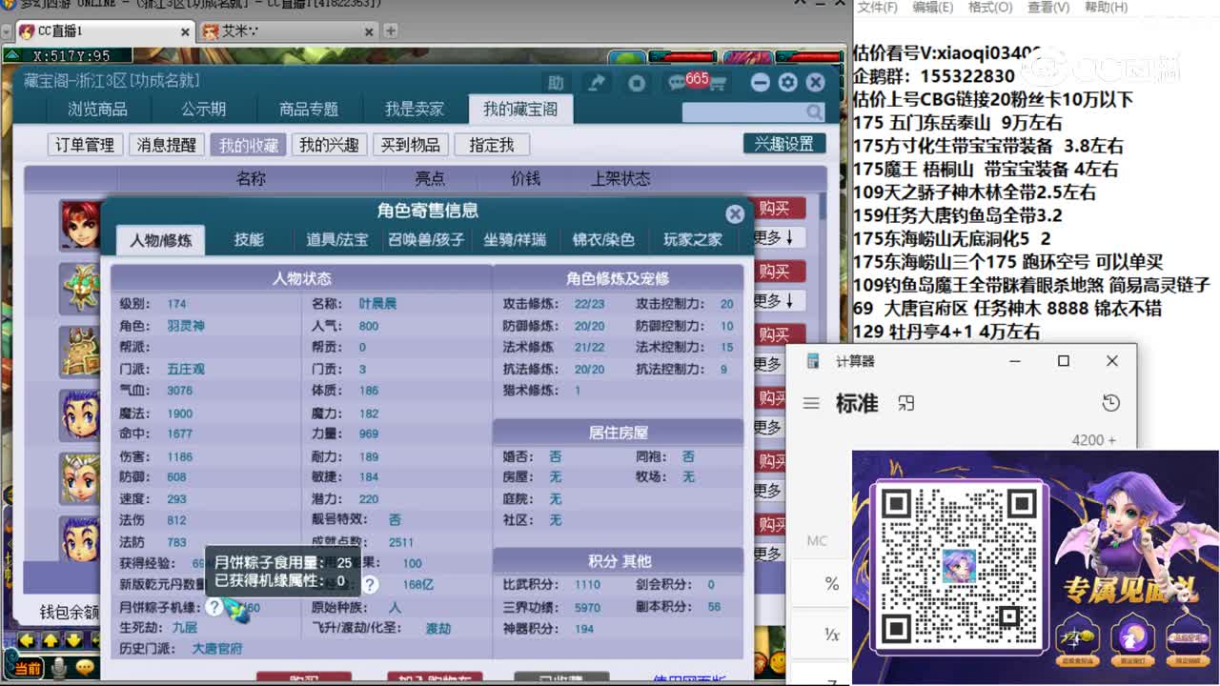1220x686 pixels.
Task: Open the 格式(O) menu in Notepad
Action: (988, 7)
